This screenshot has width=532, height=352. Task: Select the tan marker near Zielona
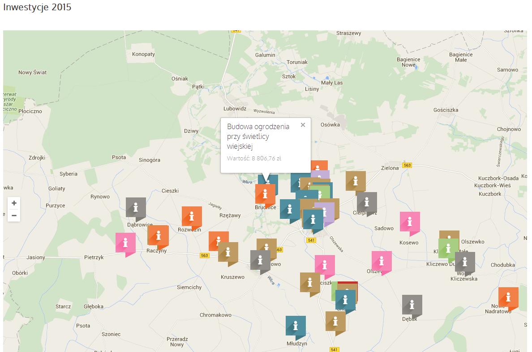356,181
